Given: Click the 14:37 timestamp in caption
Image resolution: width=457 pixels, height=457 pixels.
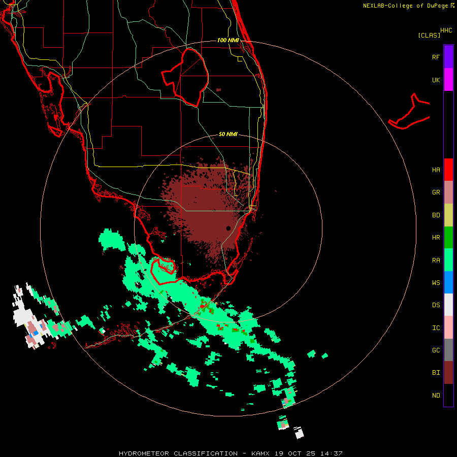Looking at the screenshot, I should click(x=331, y=453).
